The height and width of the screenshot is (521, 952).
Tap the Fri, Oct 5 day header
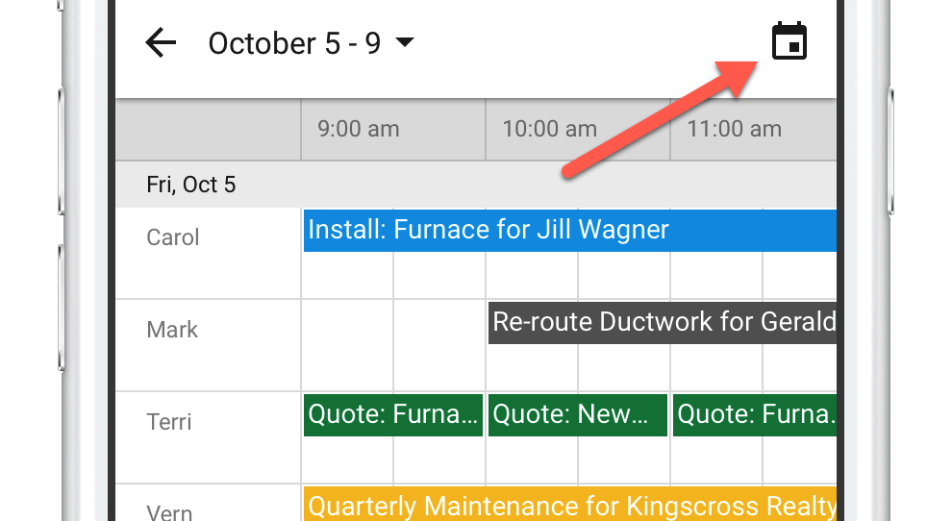point(190,185)
